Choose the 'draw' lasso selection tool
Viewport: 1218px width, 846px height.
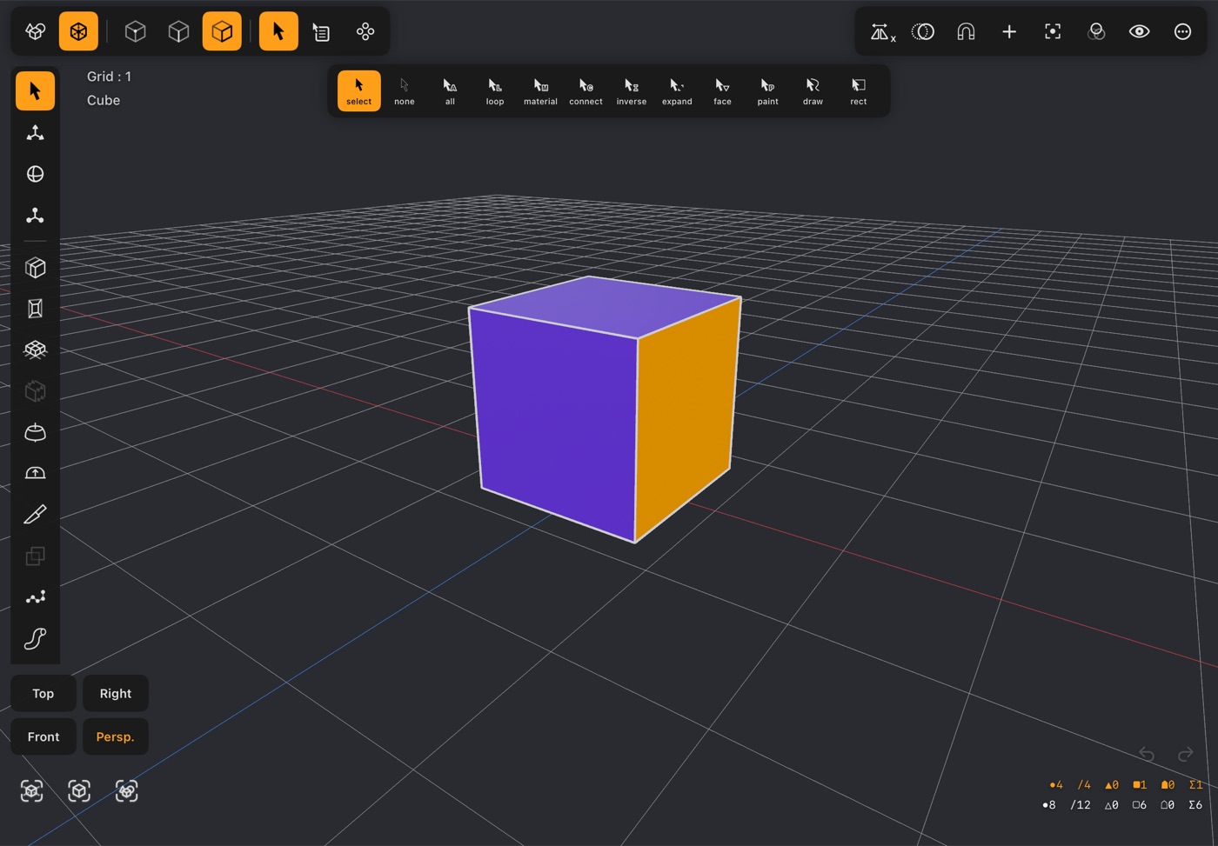813,90
